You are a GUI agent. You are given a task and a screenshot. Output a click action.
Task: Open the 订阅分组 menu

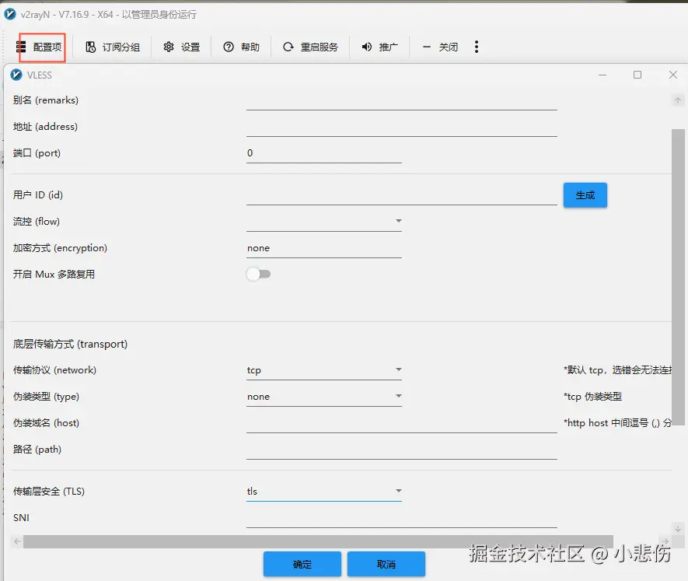click(113, 47)
